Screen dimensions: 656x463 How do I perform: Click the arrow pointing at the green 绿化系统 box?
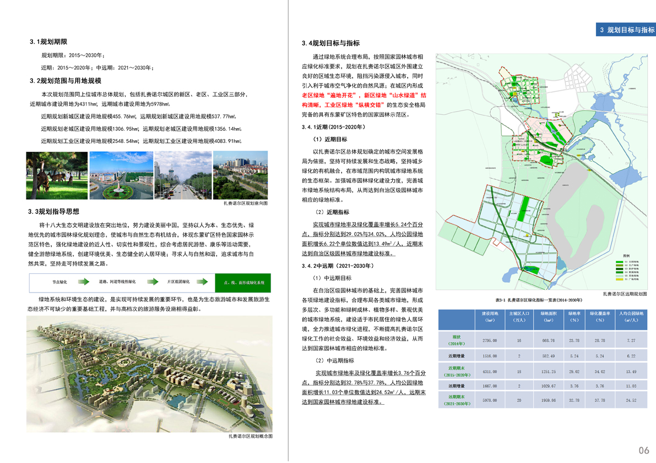point(203,282)
